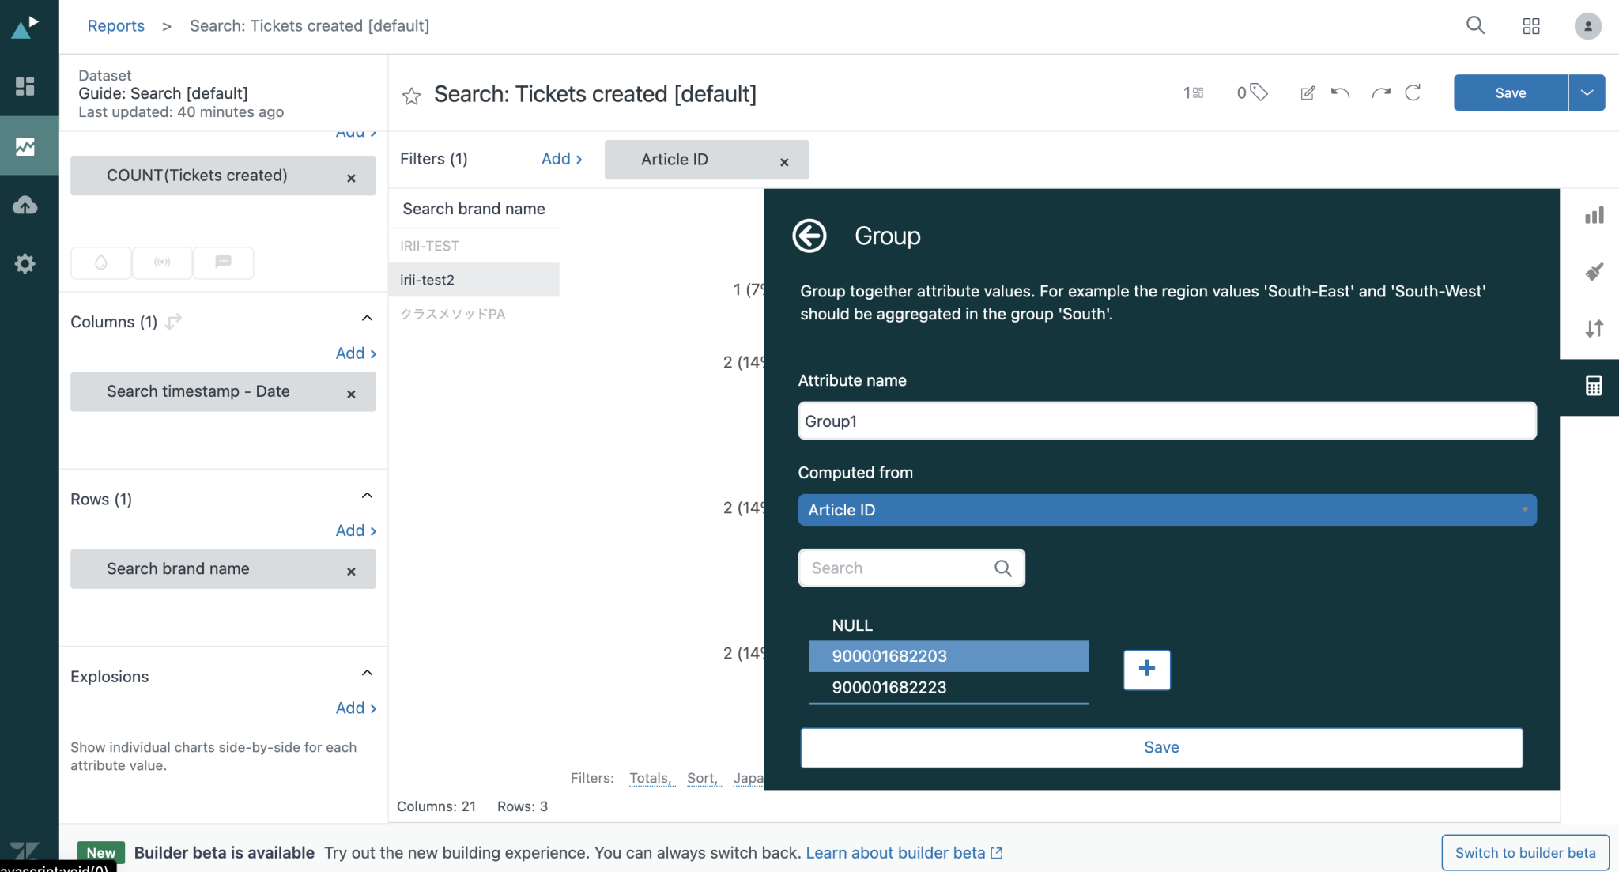Open the Data upload cloud icon
Image resolution: width=1619 pixels, height=872 pixels.
click(x=25, y=206)
